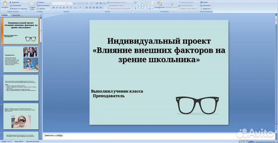Screen dimensions: 278x143
Task: Toggle underline formatting
Action: tap(61, 8)
